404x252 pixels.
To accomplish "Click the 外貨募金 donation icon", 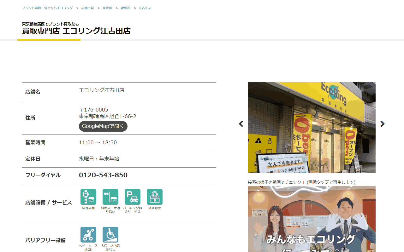I will point(155,197).
